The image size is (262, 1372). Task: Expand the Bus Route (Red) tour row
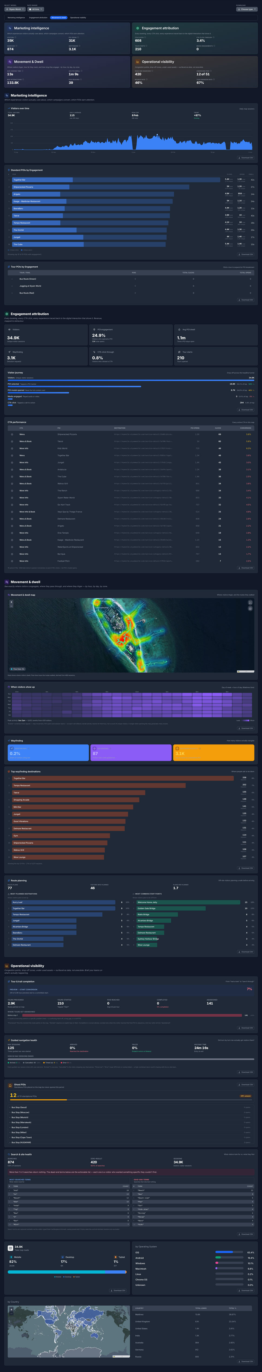click(130, 293)
